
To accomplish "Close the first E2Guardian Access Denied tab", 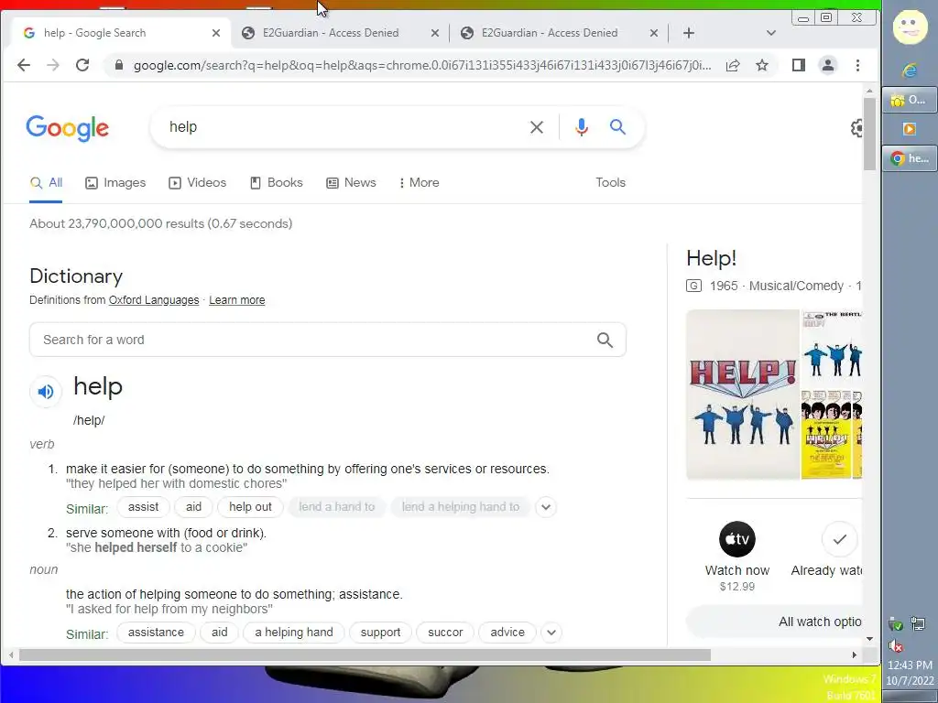I will coord(435,33).
